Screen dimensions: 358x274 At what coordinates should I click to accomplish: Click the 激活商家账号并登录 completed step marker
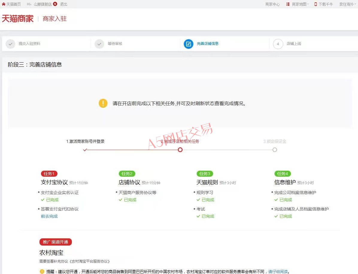pos(85,150)
